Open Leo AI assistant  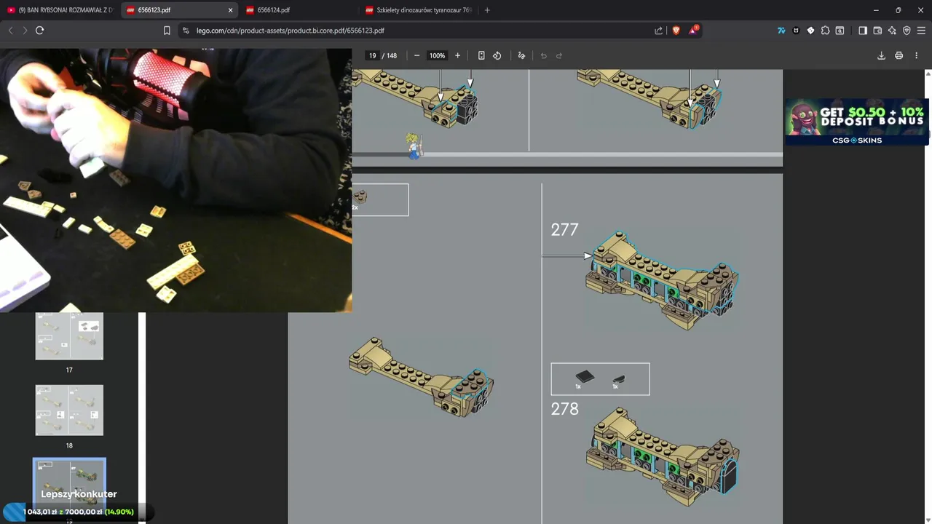click(x=892, y=31)
